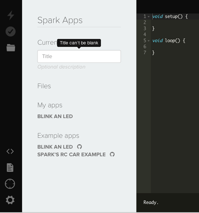The image size is (199, 213).
Task: Click the Verify checkmark icon
Action: click(x=10, y=31)
